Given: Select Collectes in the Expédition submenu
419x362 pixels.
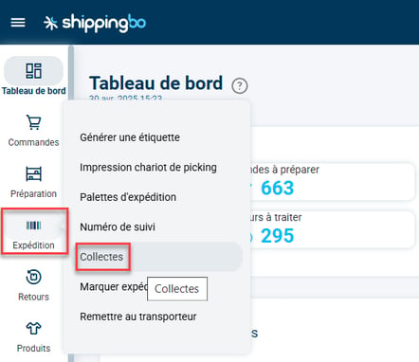Looking at the screenshot, I should (x=101, y=257).
